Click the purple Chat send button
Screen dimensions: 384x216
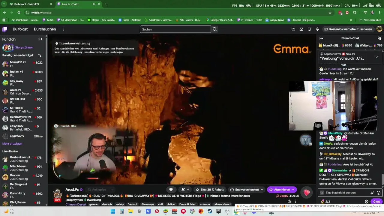376,202
